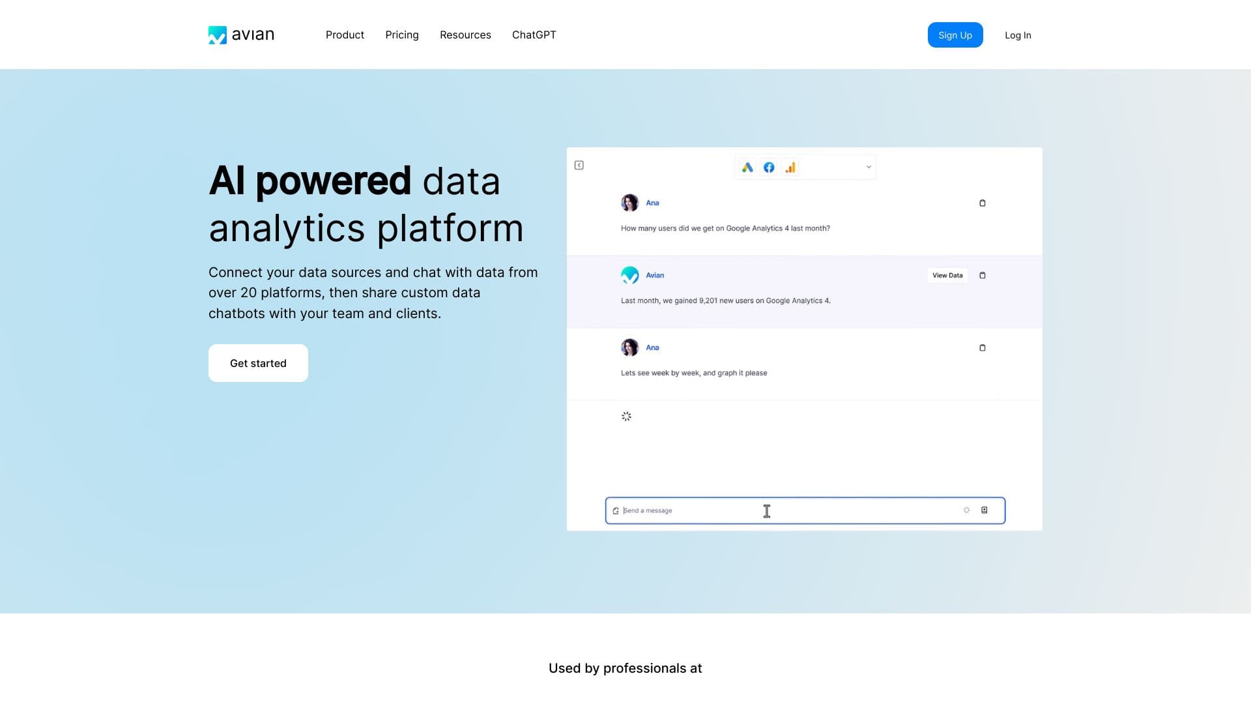1251x704 pixels.
Task: Open the Product menu
Action: click(x=345, y=35)
